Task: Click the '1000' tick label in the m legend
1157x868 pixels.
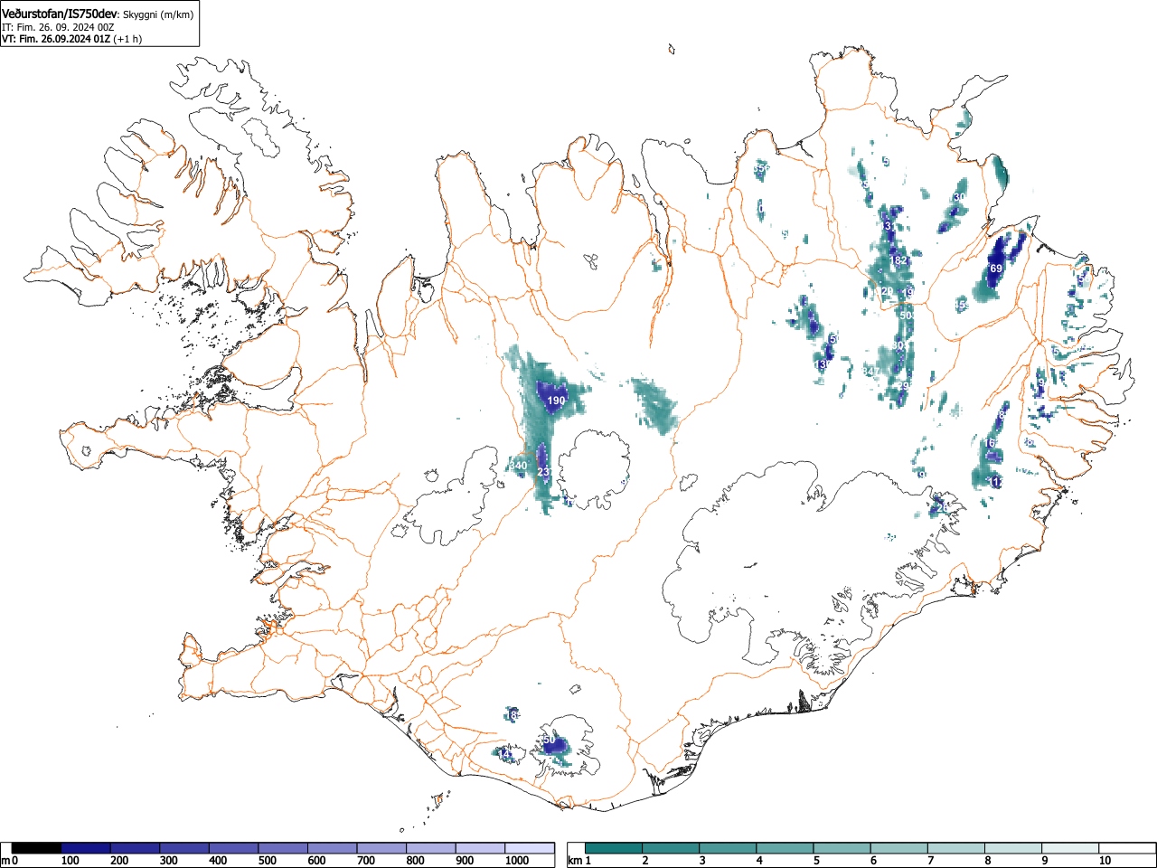Action: pyautogui.click(x=517, y=861)
